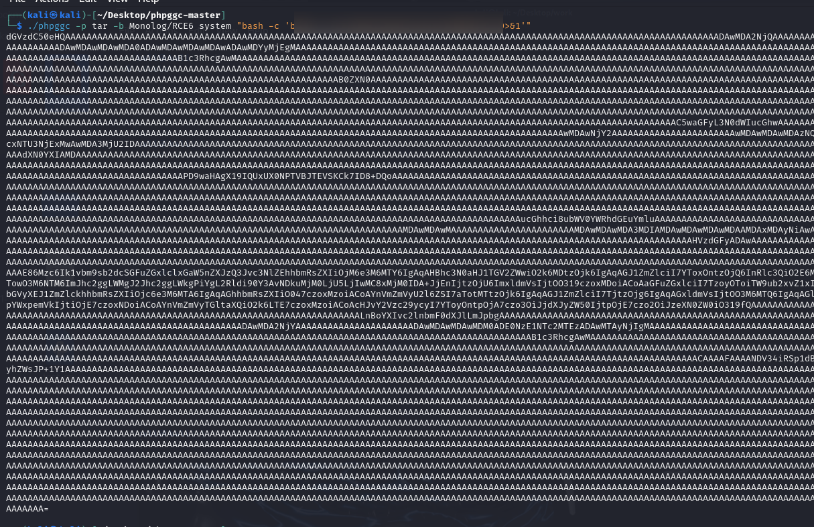The width and height of the screenshot is (814, 527).
Task: Click the line starting "yhZWsJP+1Y1"
Action: pos(410,369)
